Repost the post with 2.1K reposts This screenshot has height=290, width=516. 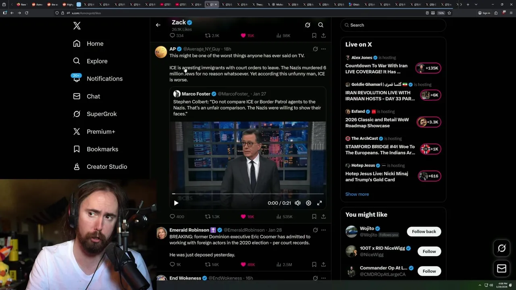point(212,35)
